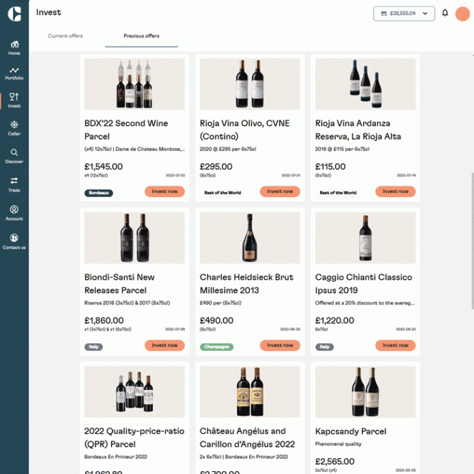Image resolution: width=474 pixels, height=474 pixels.
Task: Invest now in Caggio Chianti Classico Ipsus
Action: coord(396,345)
